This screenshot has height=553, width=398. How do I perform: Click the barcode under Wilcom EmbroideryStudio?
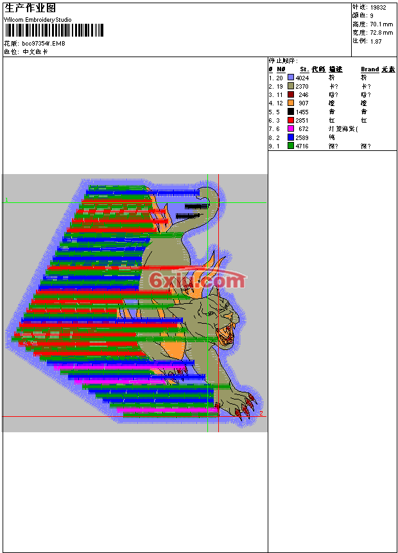coord(53,30)
